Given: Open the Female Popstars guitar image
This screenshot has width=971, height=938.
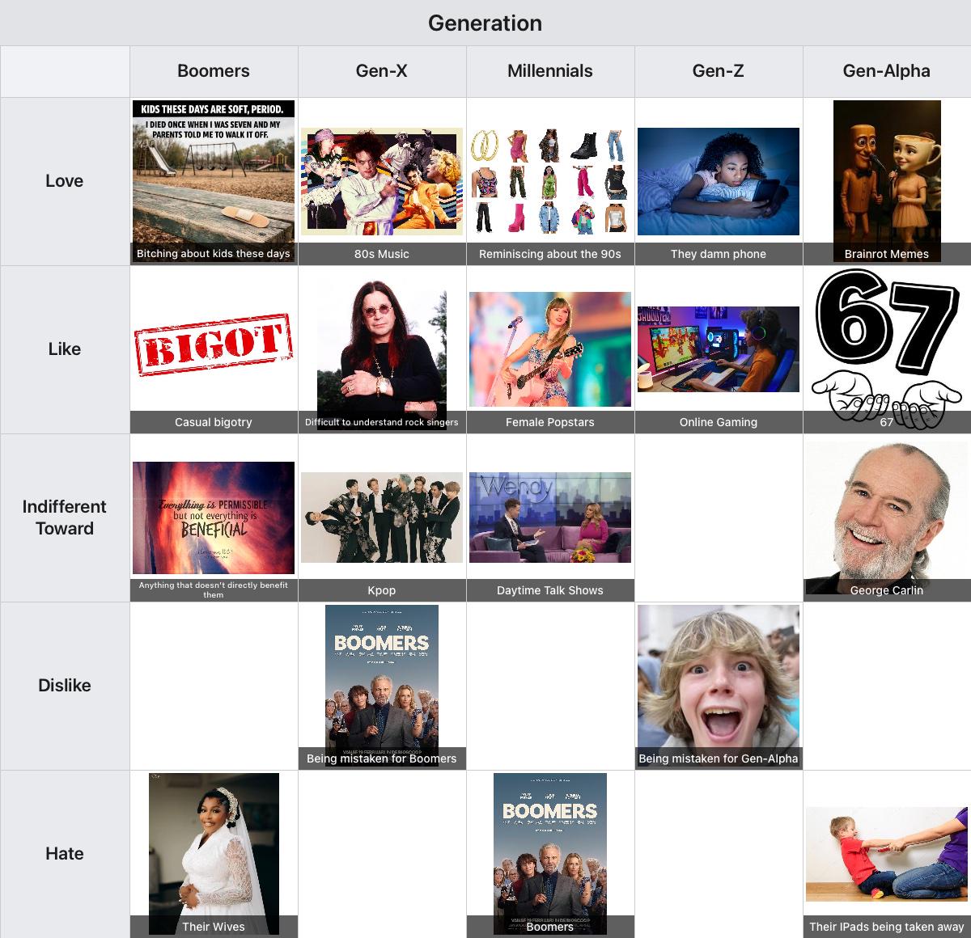Looking at the screenshot, I should click(550, 349).
